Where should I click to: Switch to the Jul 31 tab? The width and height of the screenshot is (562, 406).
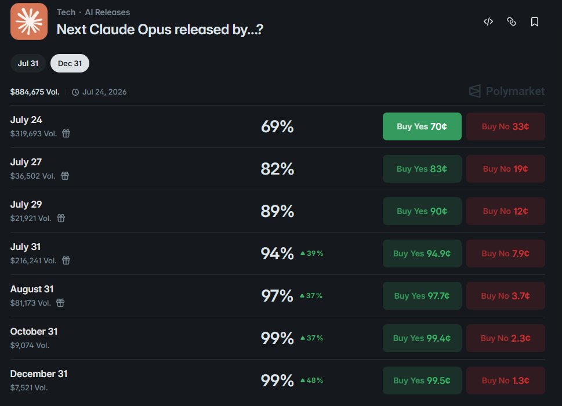click(x=28, y=63)
